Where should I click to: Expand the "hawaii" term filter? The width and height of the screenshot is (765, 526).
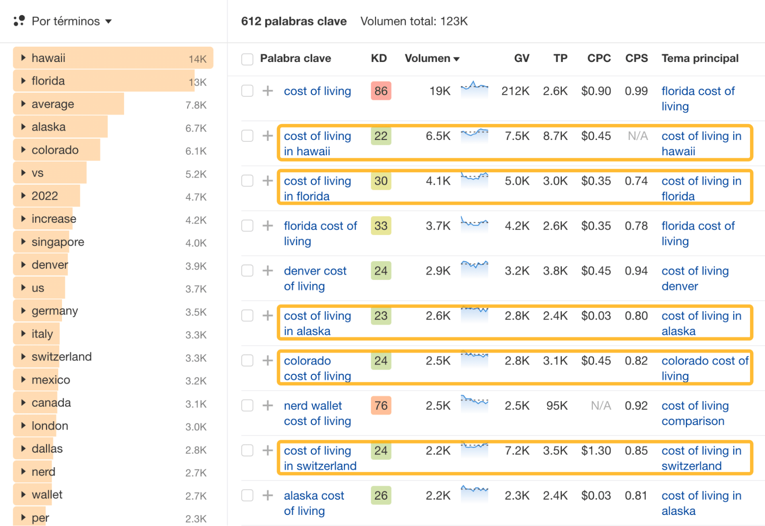[23, 58]
